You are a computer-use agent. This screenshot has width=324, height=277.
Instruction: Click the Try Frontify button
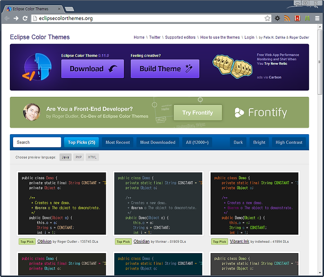click(x=198, y=113)
